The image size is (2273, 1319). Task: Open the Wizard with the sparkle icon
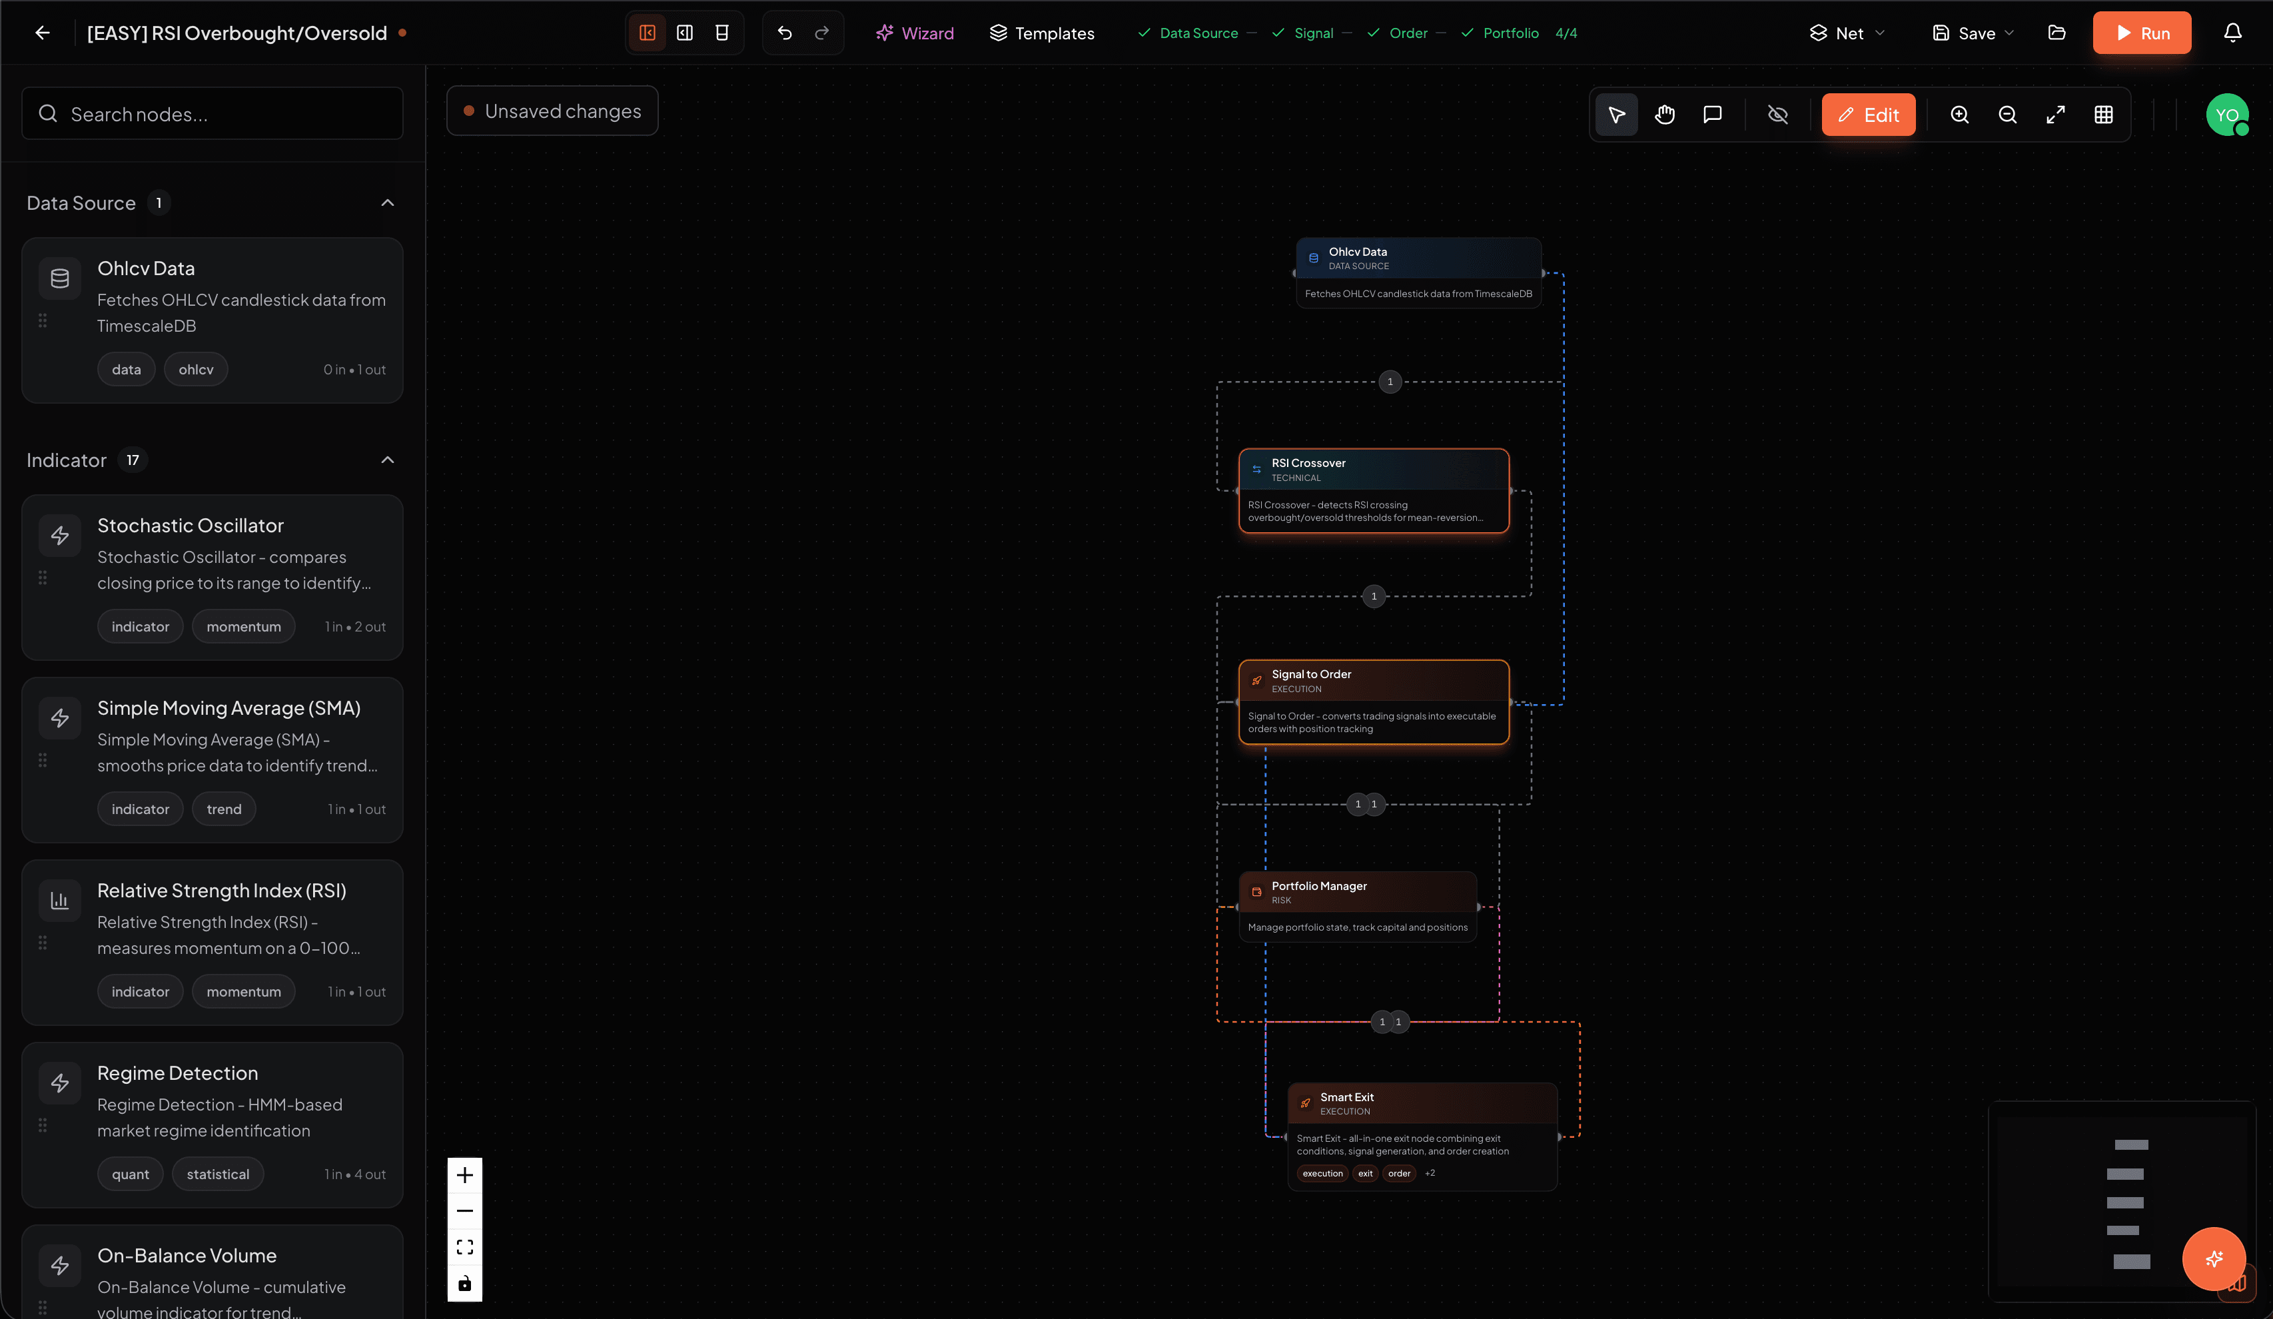915,33
